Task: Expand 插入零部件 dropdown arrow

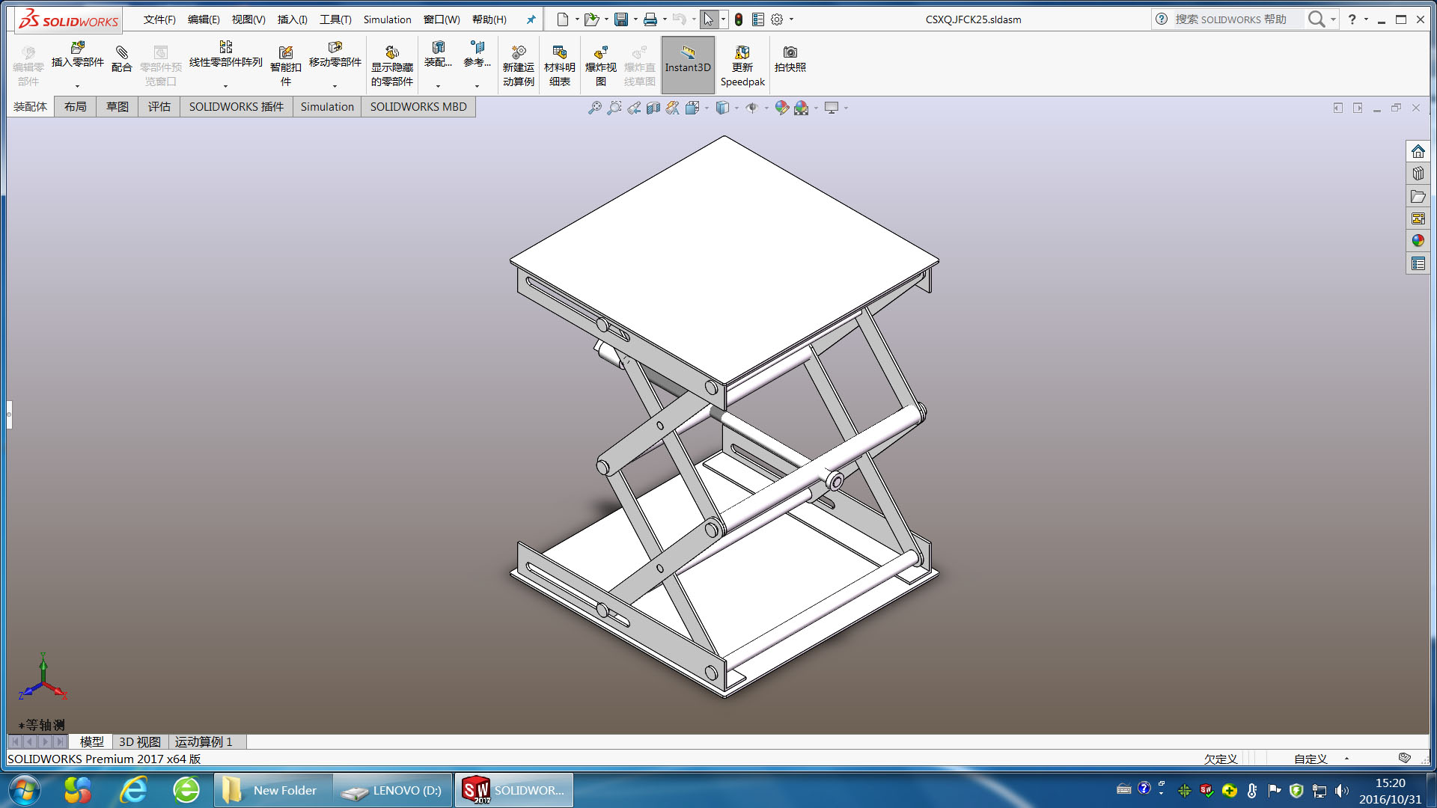Action: coord(77,86)
